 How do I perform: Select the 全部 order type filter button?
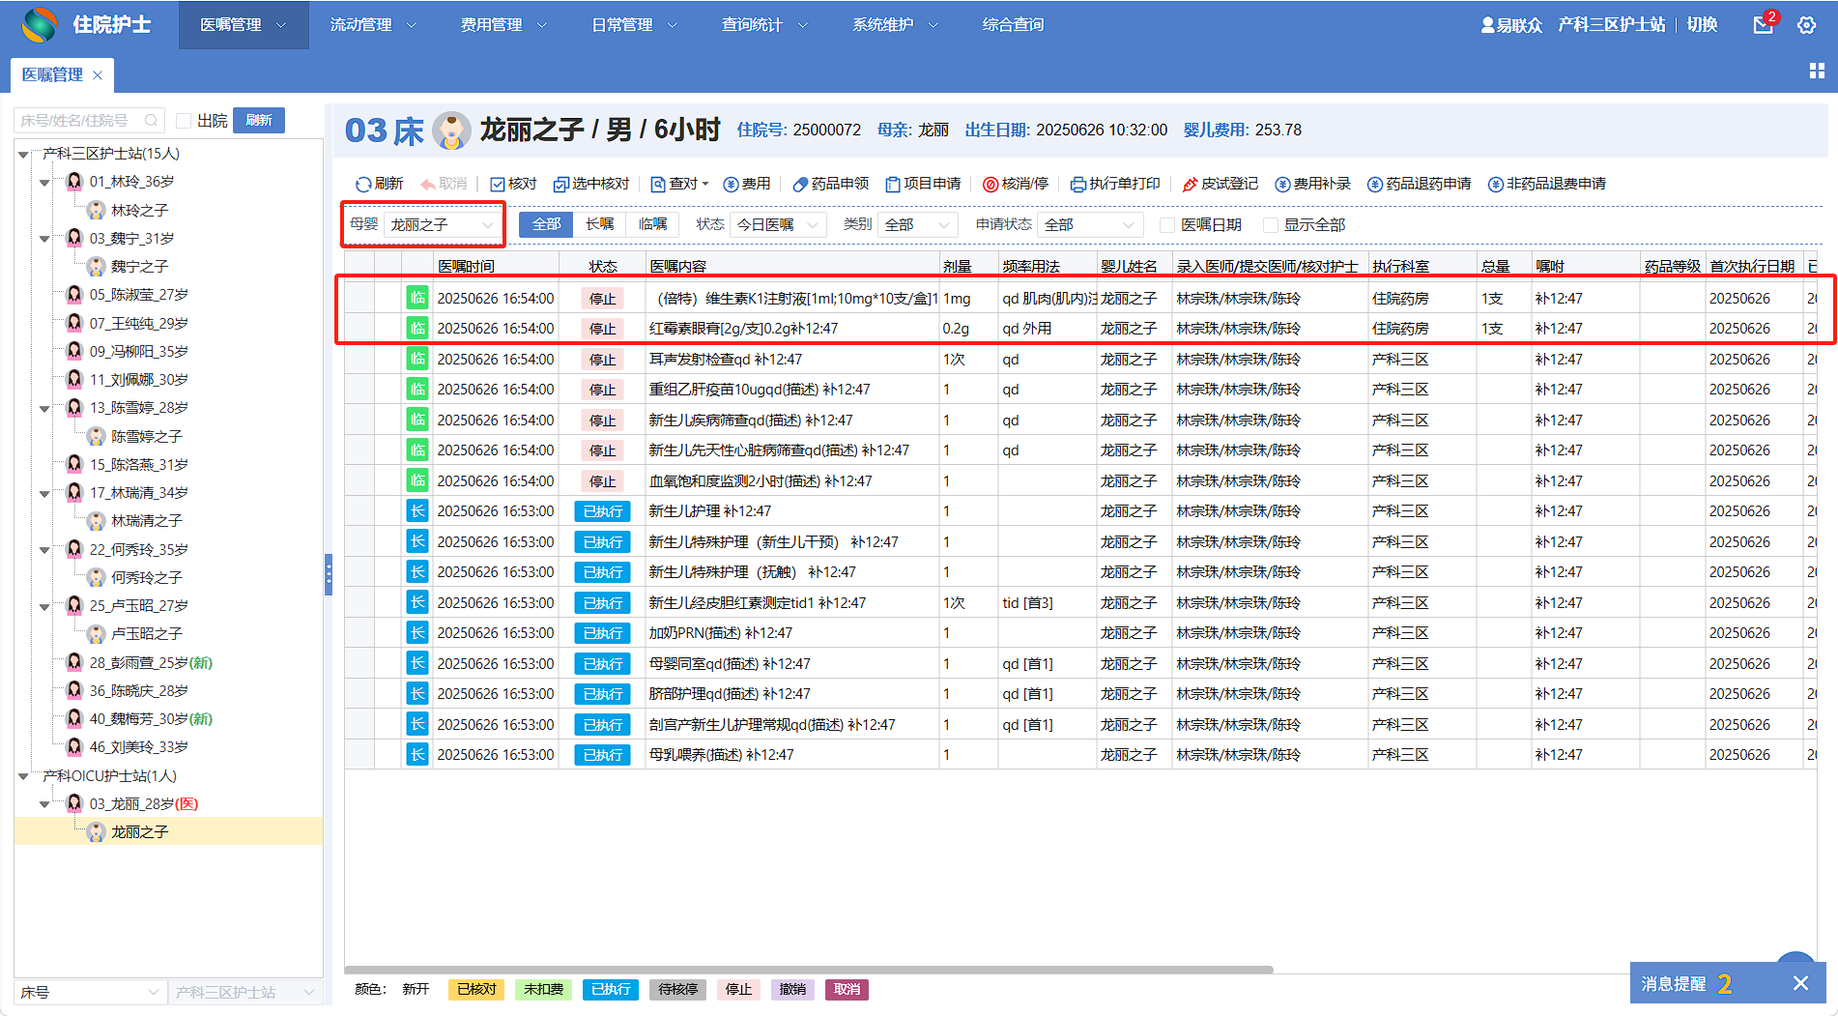(547, 224)
